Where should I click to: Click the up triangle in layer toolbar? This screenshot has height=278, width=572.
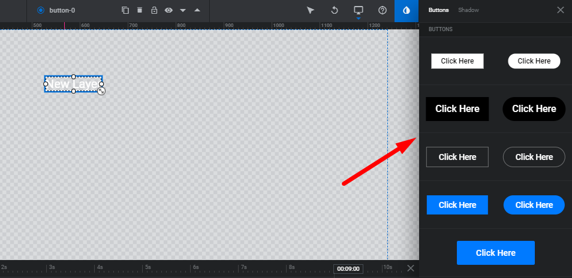click(197, 10)
